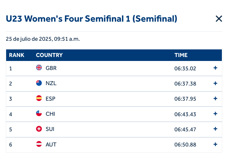228x158 pixels.
Task: Click the Switzerland flag icon
Action: coord(39,129)
